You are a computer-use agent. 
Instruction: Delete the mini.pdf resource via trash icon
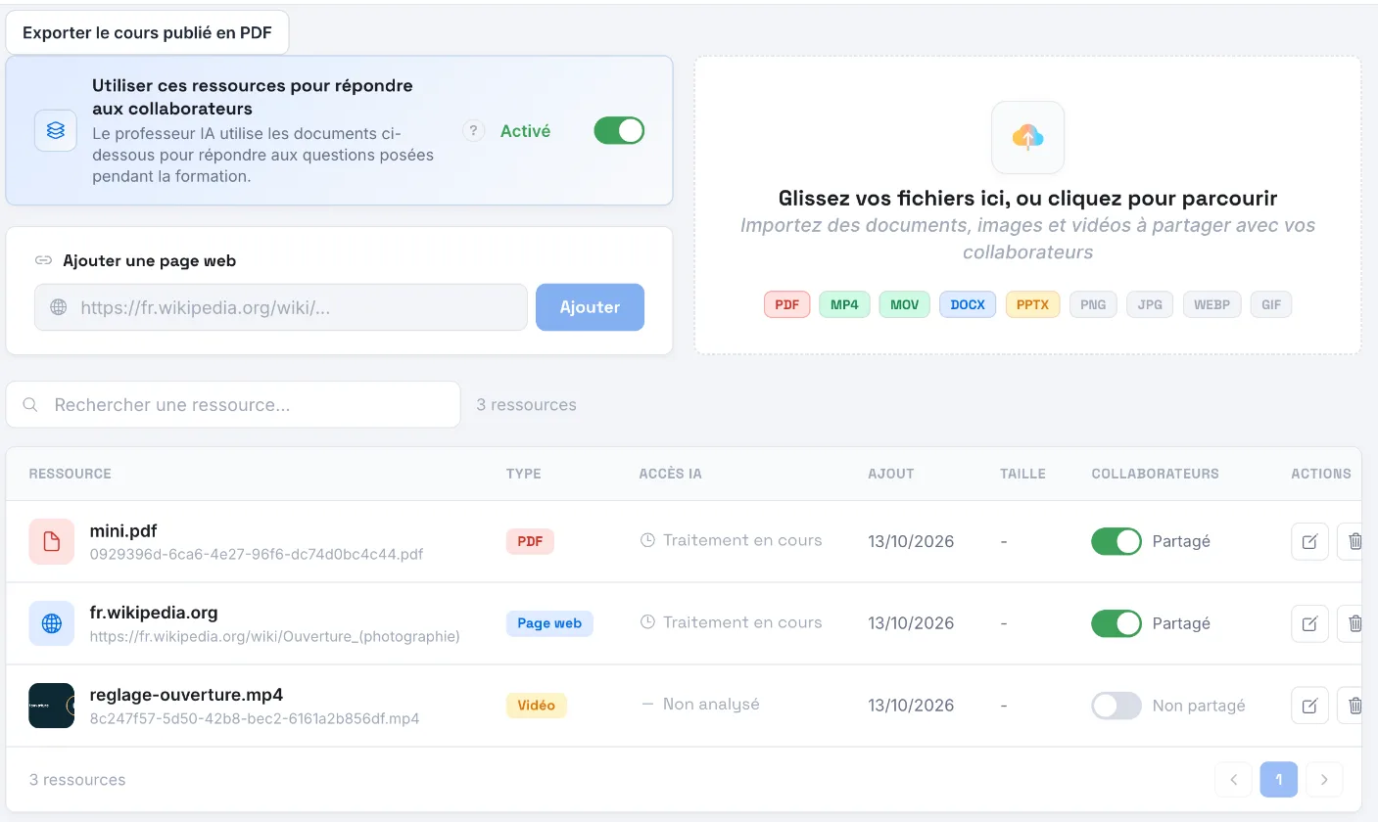(x=1354, y=541)
